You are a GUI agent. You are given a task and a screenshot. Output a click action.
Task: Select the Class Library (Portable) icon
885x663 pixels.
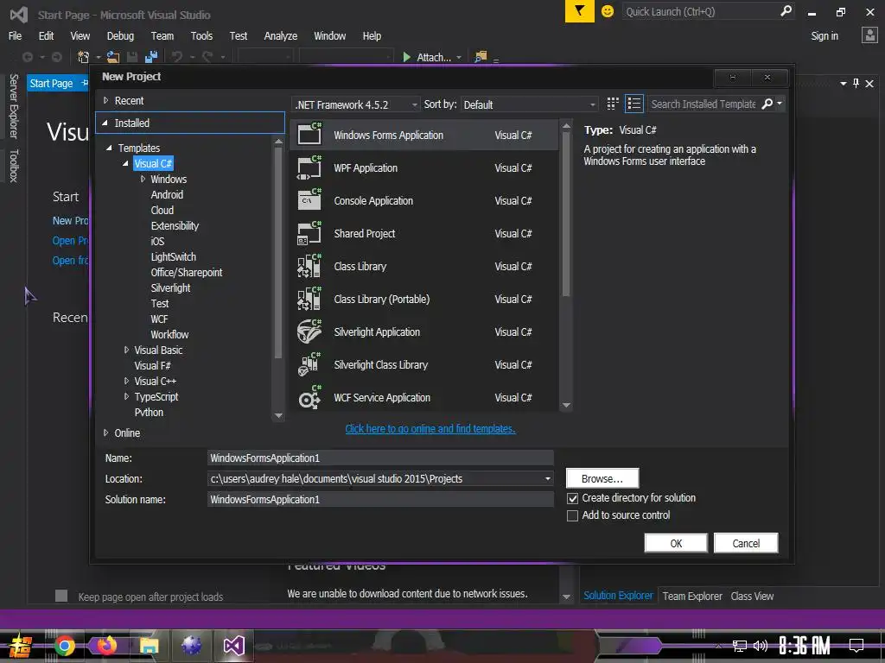point(309,299)
